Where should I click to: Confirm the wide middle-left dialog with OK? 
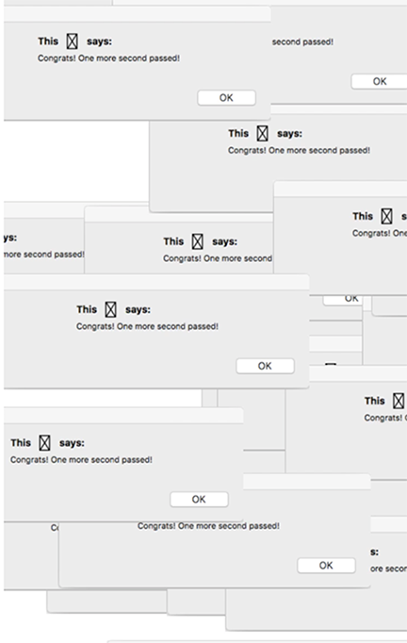pyautogui.click(x=265, y=366)
